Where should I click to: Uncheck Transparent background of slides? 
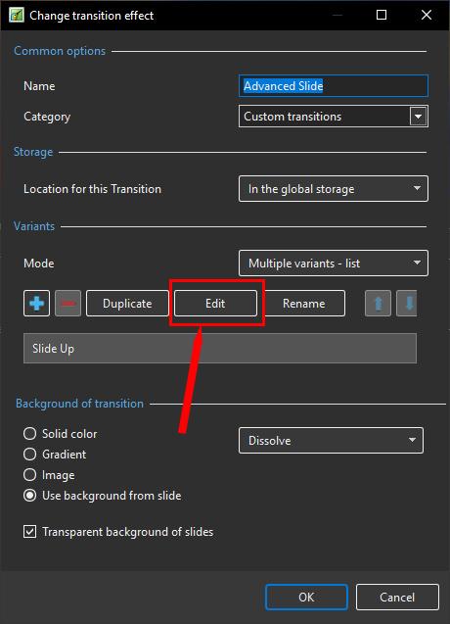click(x=29, y=532)
